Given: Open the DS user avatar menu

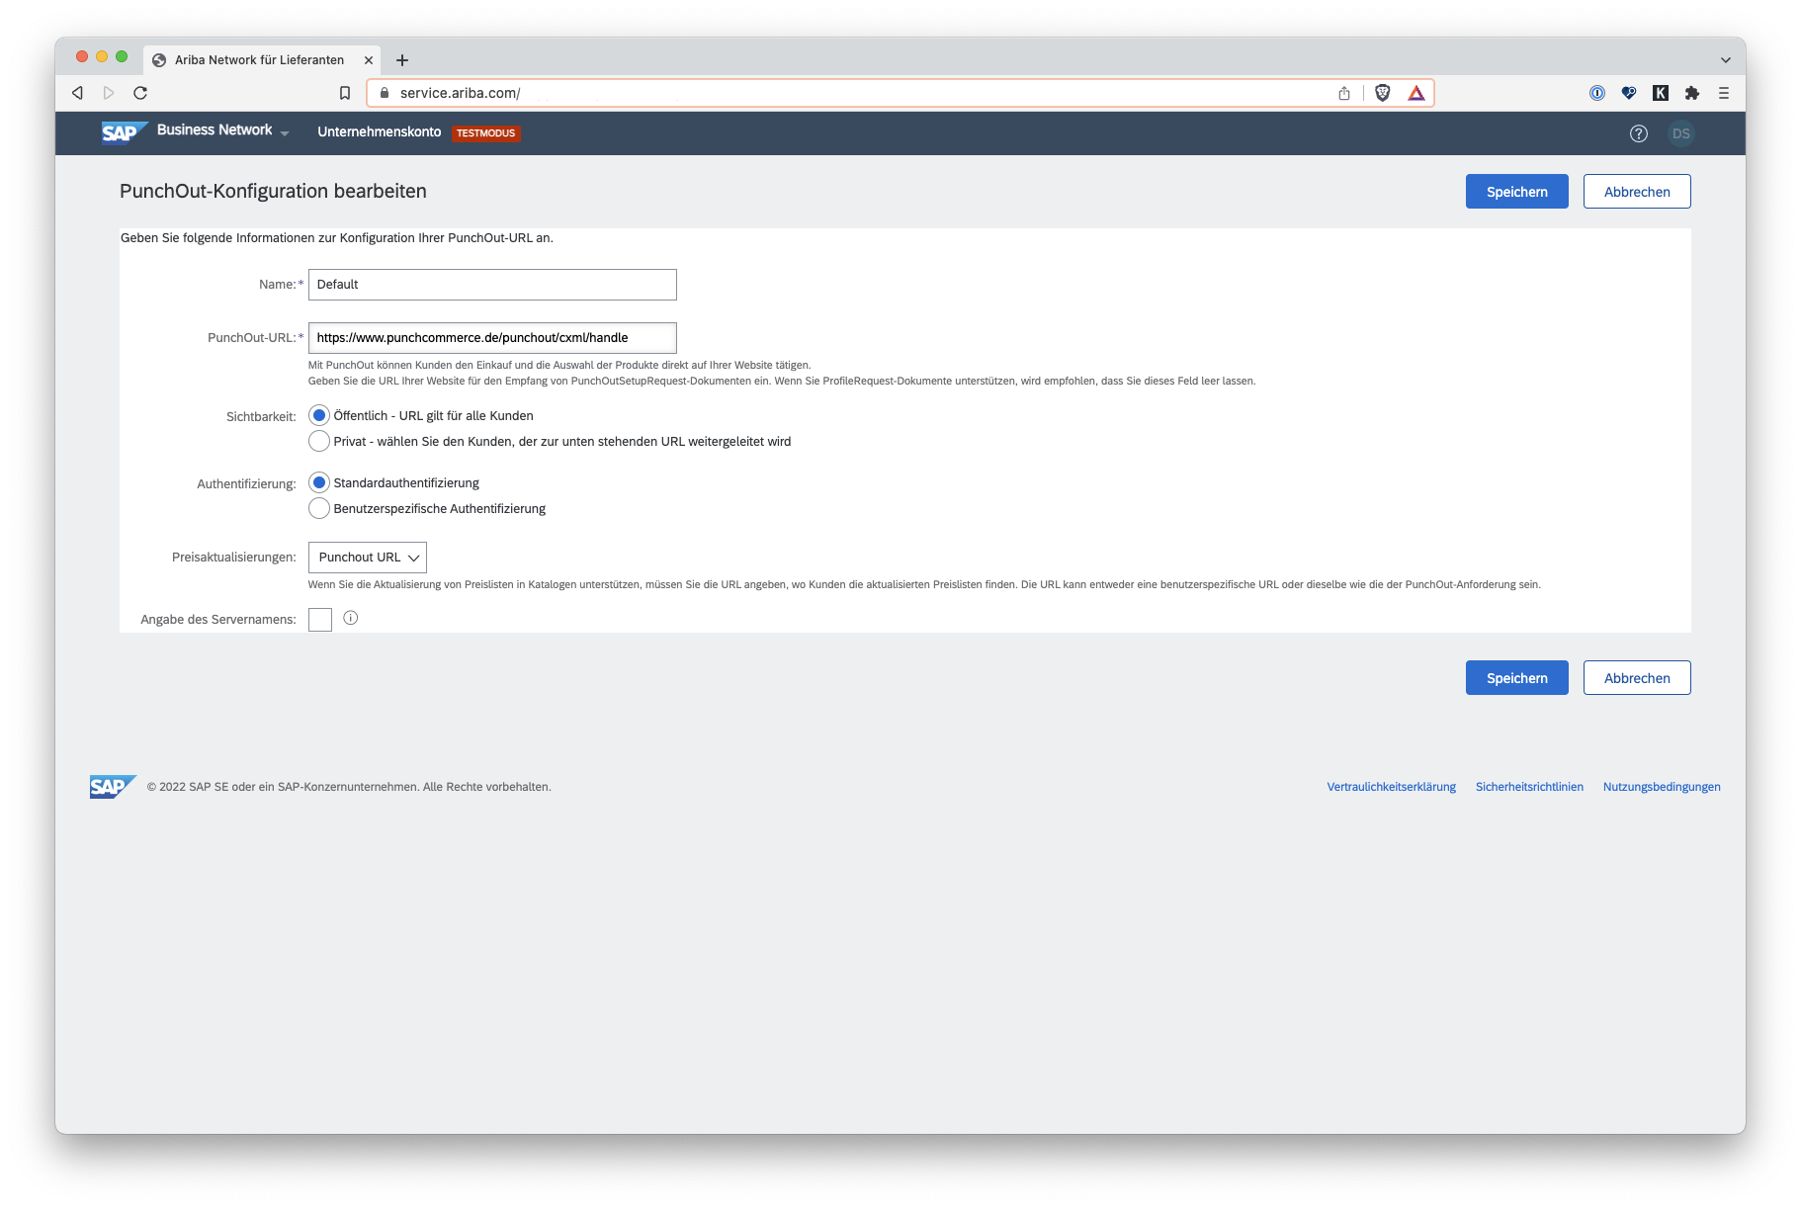Looking at the screenshot, I should (x=1681, y=133).
